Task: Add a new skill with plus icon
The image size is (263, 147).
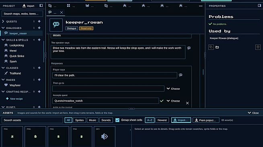Action: click(39, 40)
